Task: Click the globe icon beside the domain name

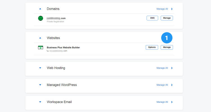Action: [41, 18]
